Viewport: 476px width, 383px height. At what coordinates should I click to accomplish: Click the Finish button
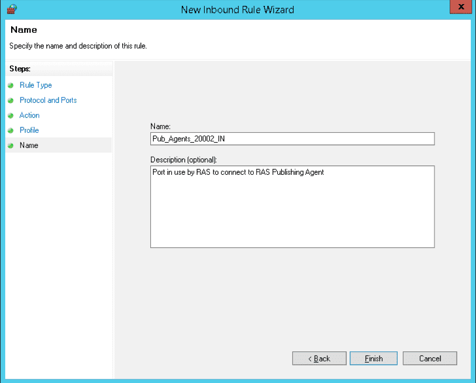[x=373, y=358]
